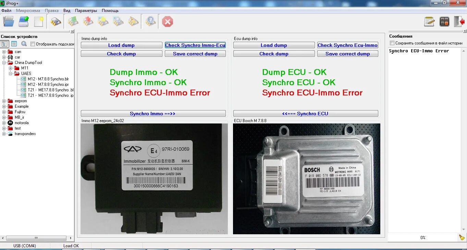Expand the 'car' tree node
The width and height of the screenshot is (467, 250).
click(x=4, y=57)
